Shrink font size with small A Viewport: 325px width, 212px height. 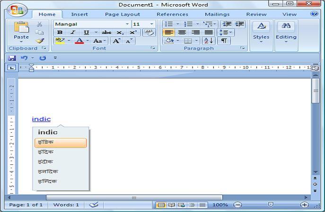click(x=129, y=41)
